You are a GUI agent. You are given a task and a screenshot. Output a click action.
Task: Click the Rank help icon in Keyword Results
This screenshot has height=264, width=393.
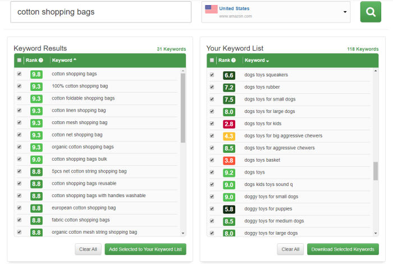click(41, 60)
